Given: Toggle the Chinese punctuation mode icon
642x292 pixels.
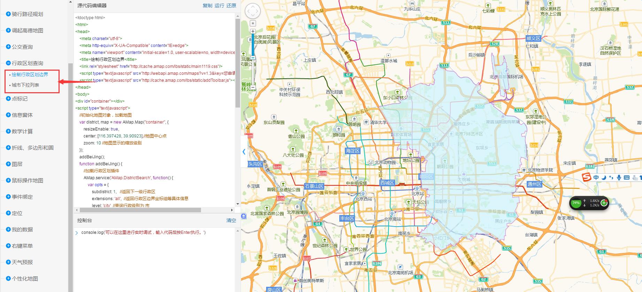Looking at the screenshot, I should pos(611,177).
